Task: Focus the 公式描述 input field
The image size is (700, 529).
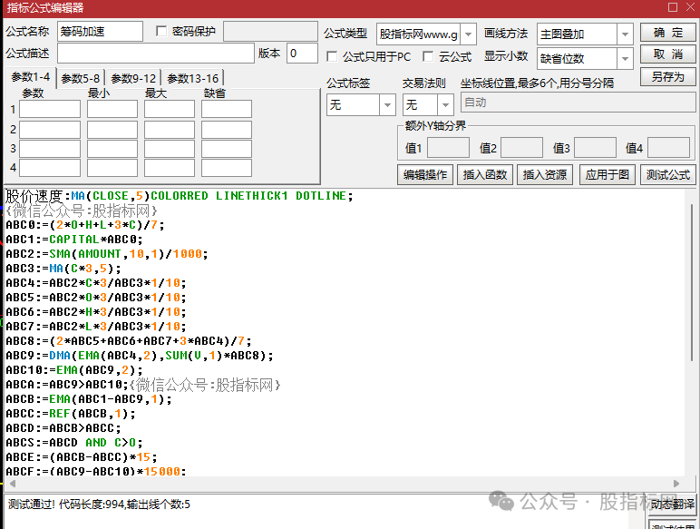Action: click(156, 54)
